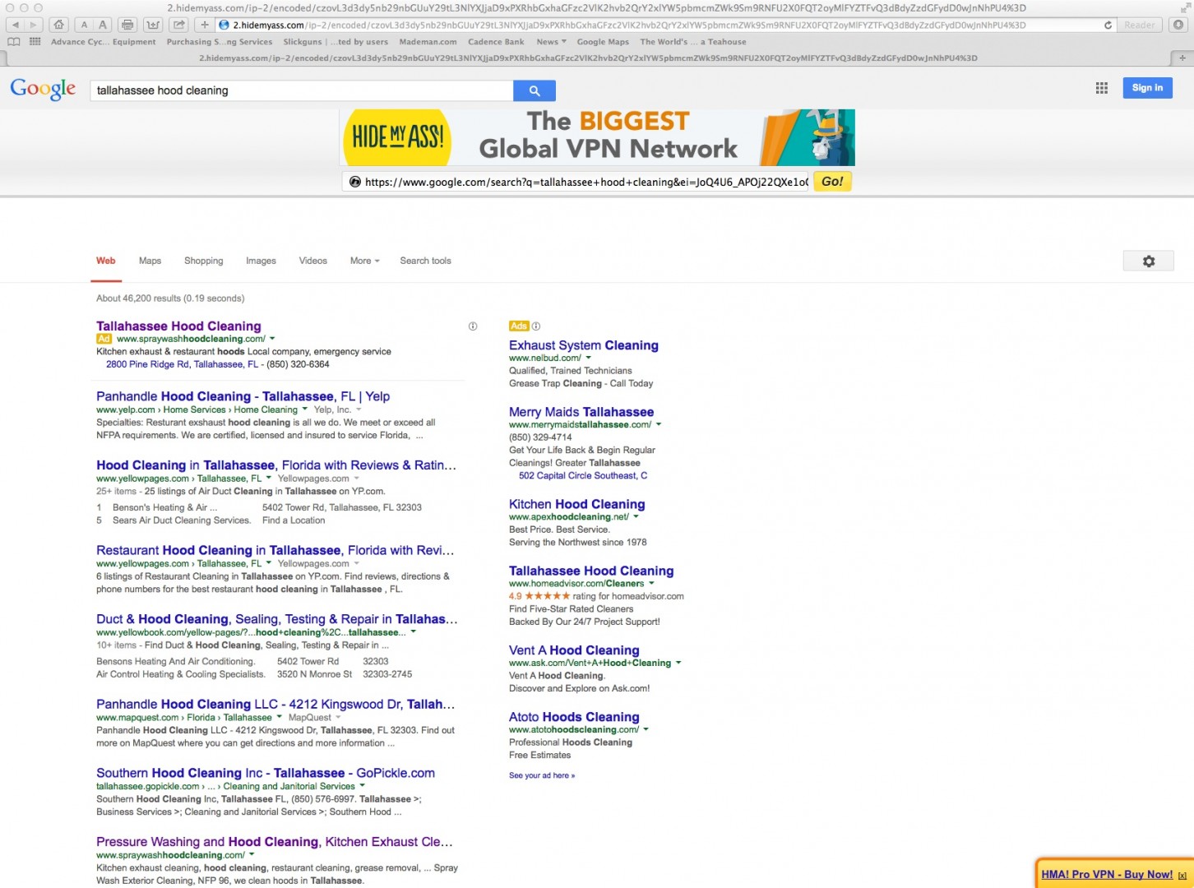This screenshot has width=1194, height=888.
Task: Open the Google apps grid icon
Action: pyautogui.click(x=1101, y=88)
